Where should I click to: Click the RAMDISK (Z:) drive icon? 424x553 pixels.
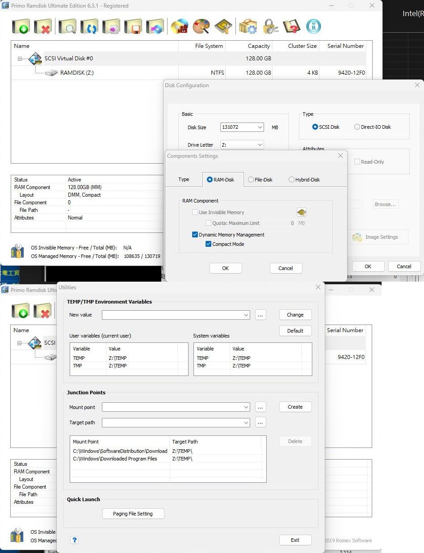51,72
